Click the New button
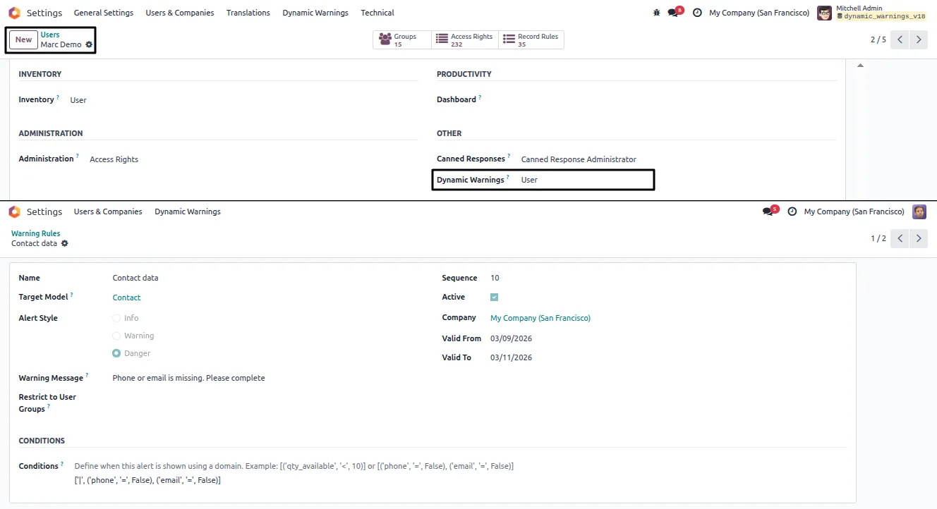 (24, 39)
